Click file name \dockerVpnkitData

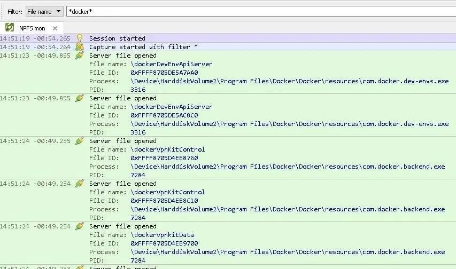coord(163,235)
